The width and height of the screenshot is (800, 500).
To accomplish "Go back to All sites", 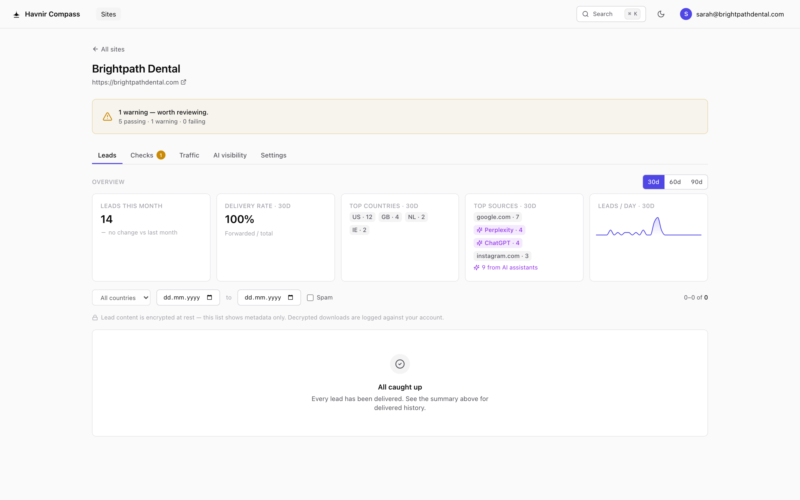I will point(108,49).
